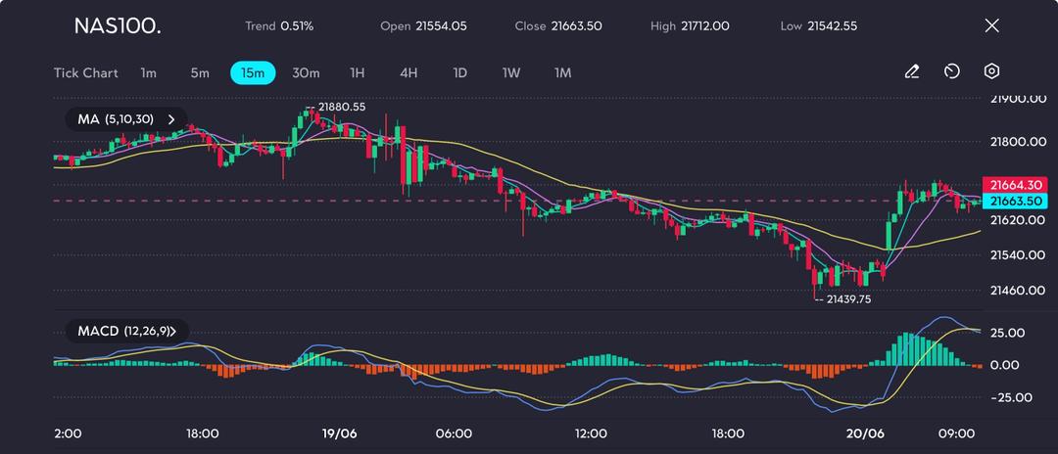
Task: Click the red 21664.30 price tag
Action: 1018,185
